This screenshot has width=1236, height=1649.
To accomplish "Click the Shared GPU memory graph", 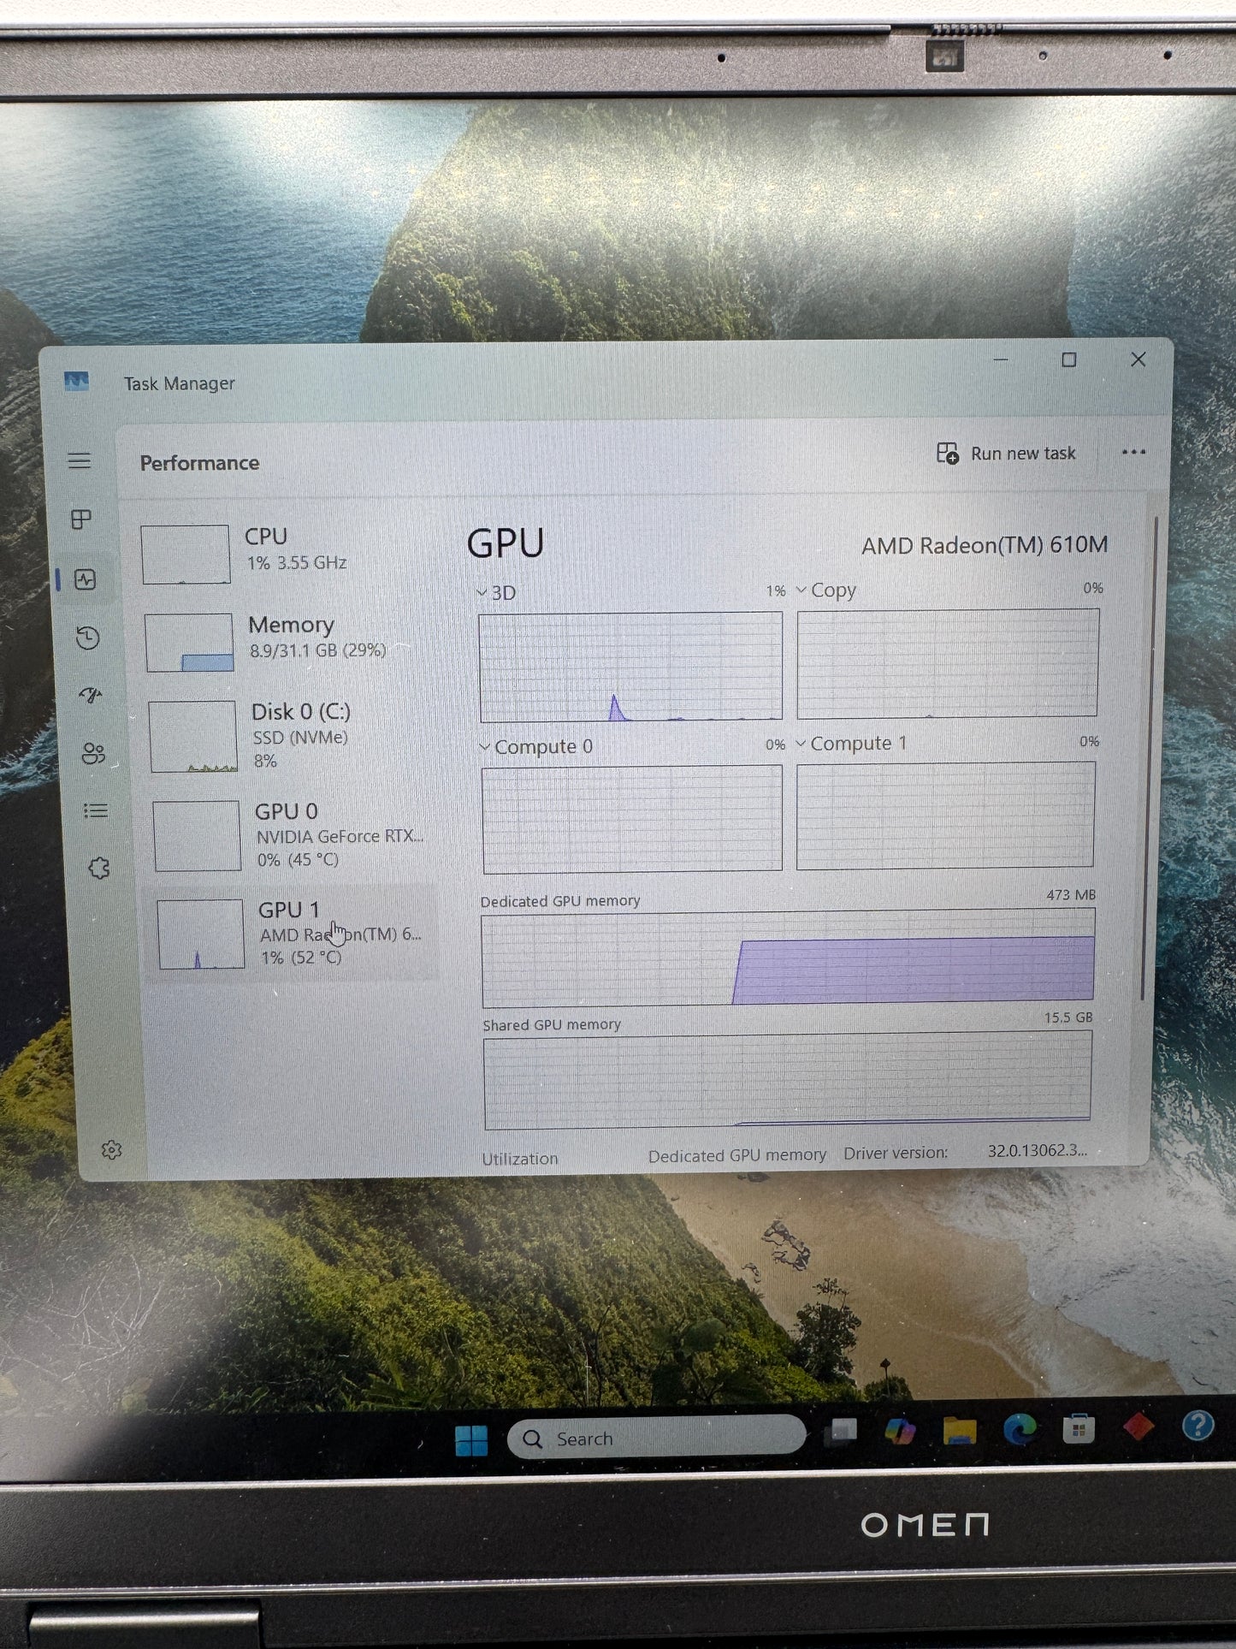I will 788,1080.
